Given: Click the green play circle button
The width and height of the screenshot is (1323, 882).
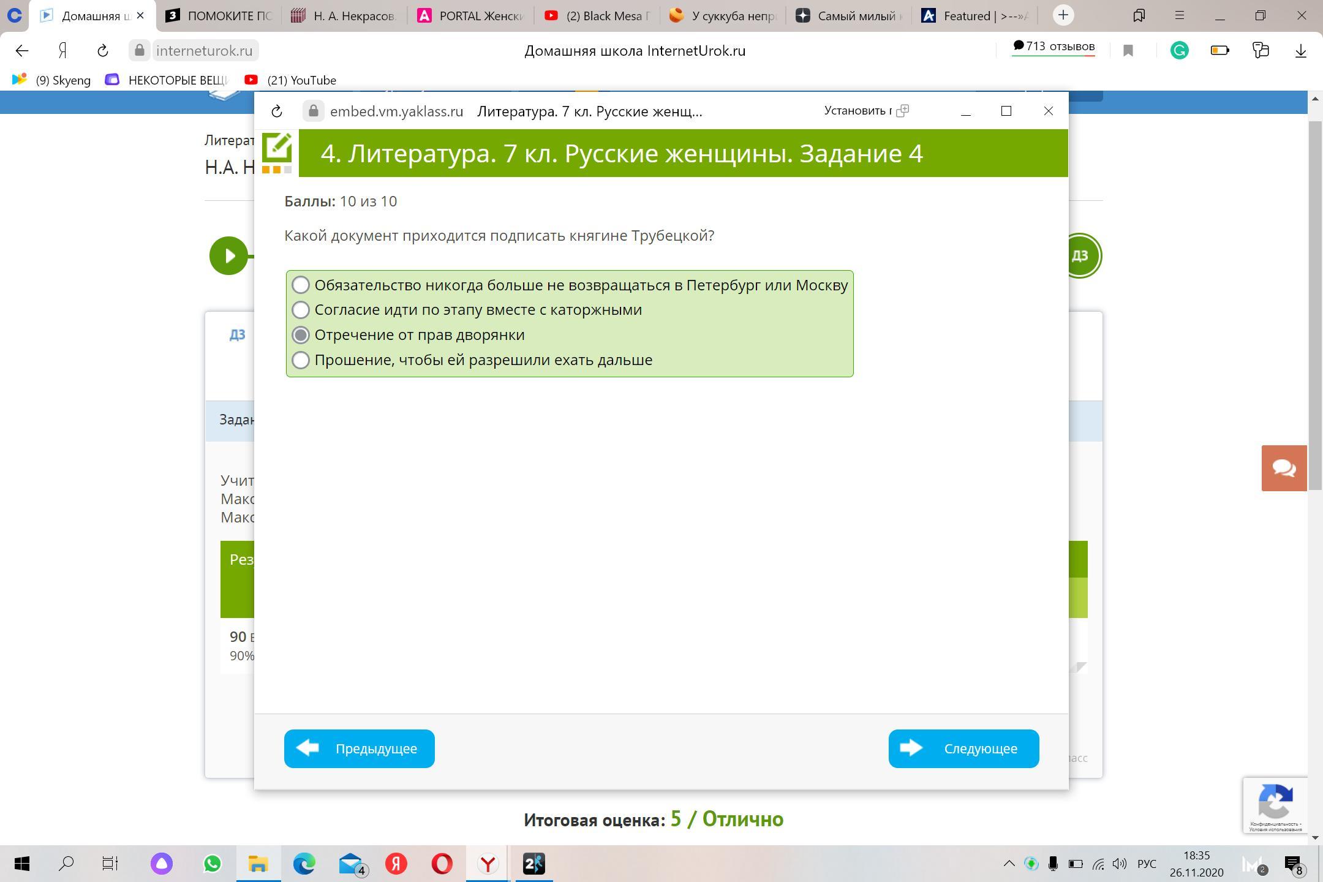Looking at the screenshot, I should coord(228,255).
